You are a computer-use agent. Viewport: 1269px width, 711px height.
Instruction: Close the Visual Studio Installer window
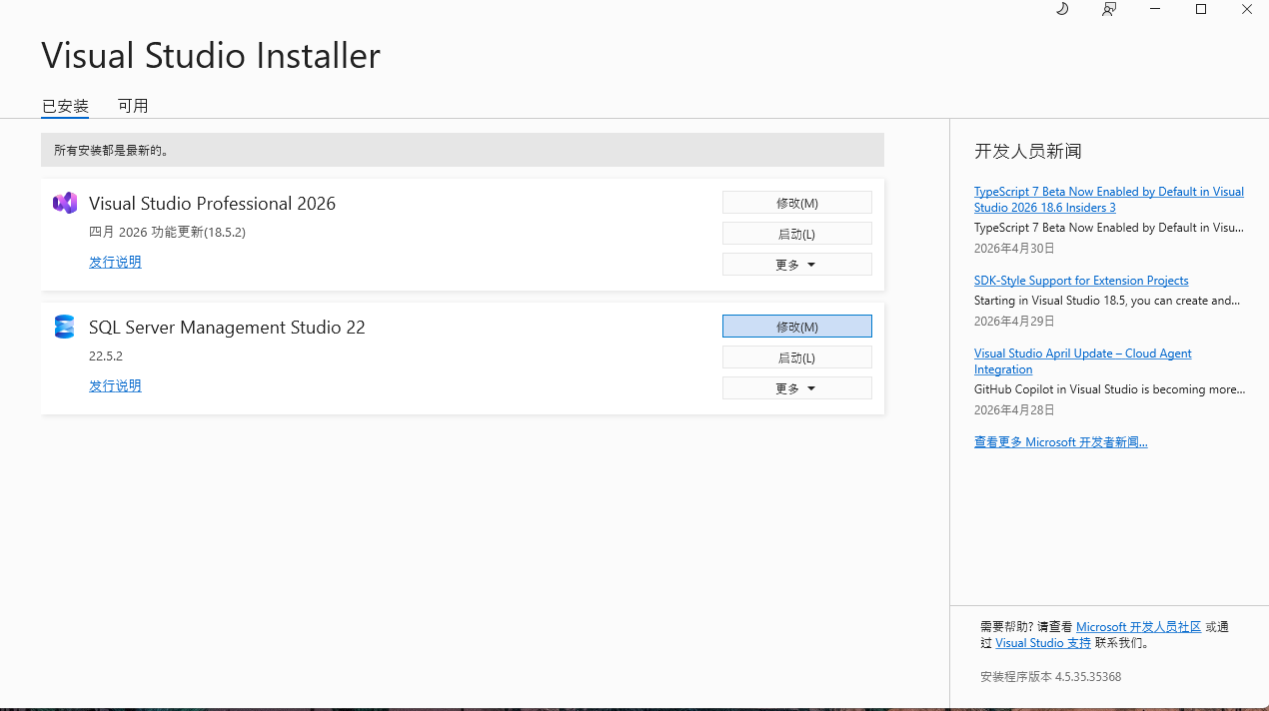point(1247,9)
